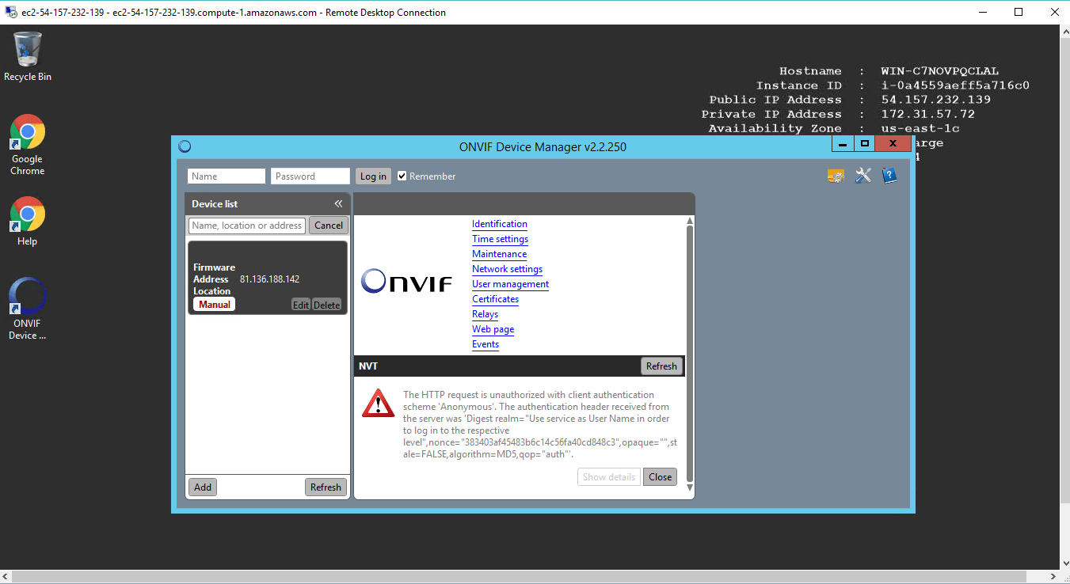
Task: Go to User management section
Action: point(510,284)
